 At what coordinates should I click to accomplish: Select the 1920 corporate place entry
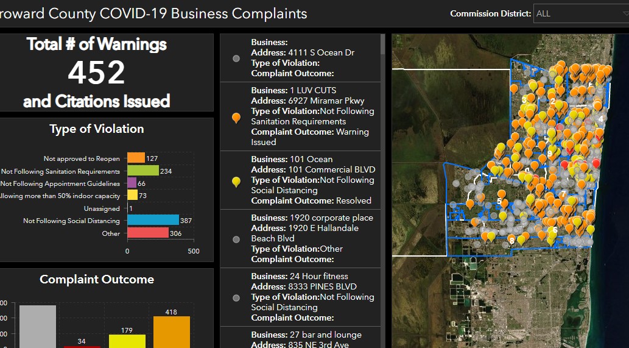coord(300,239)
